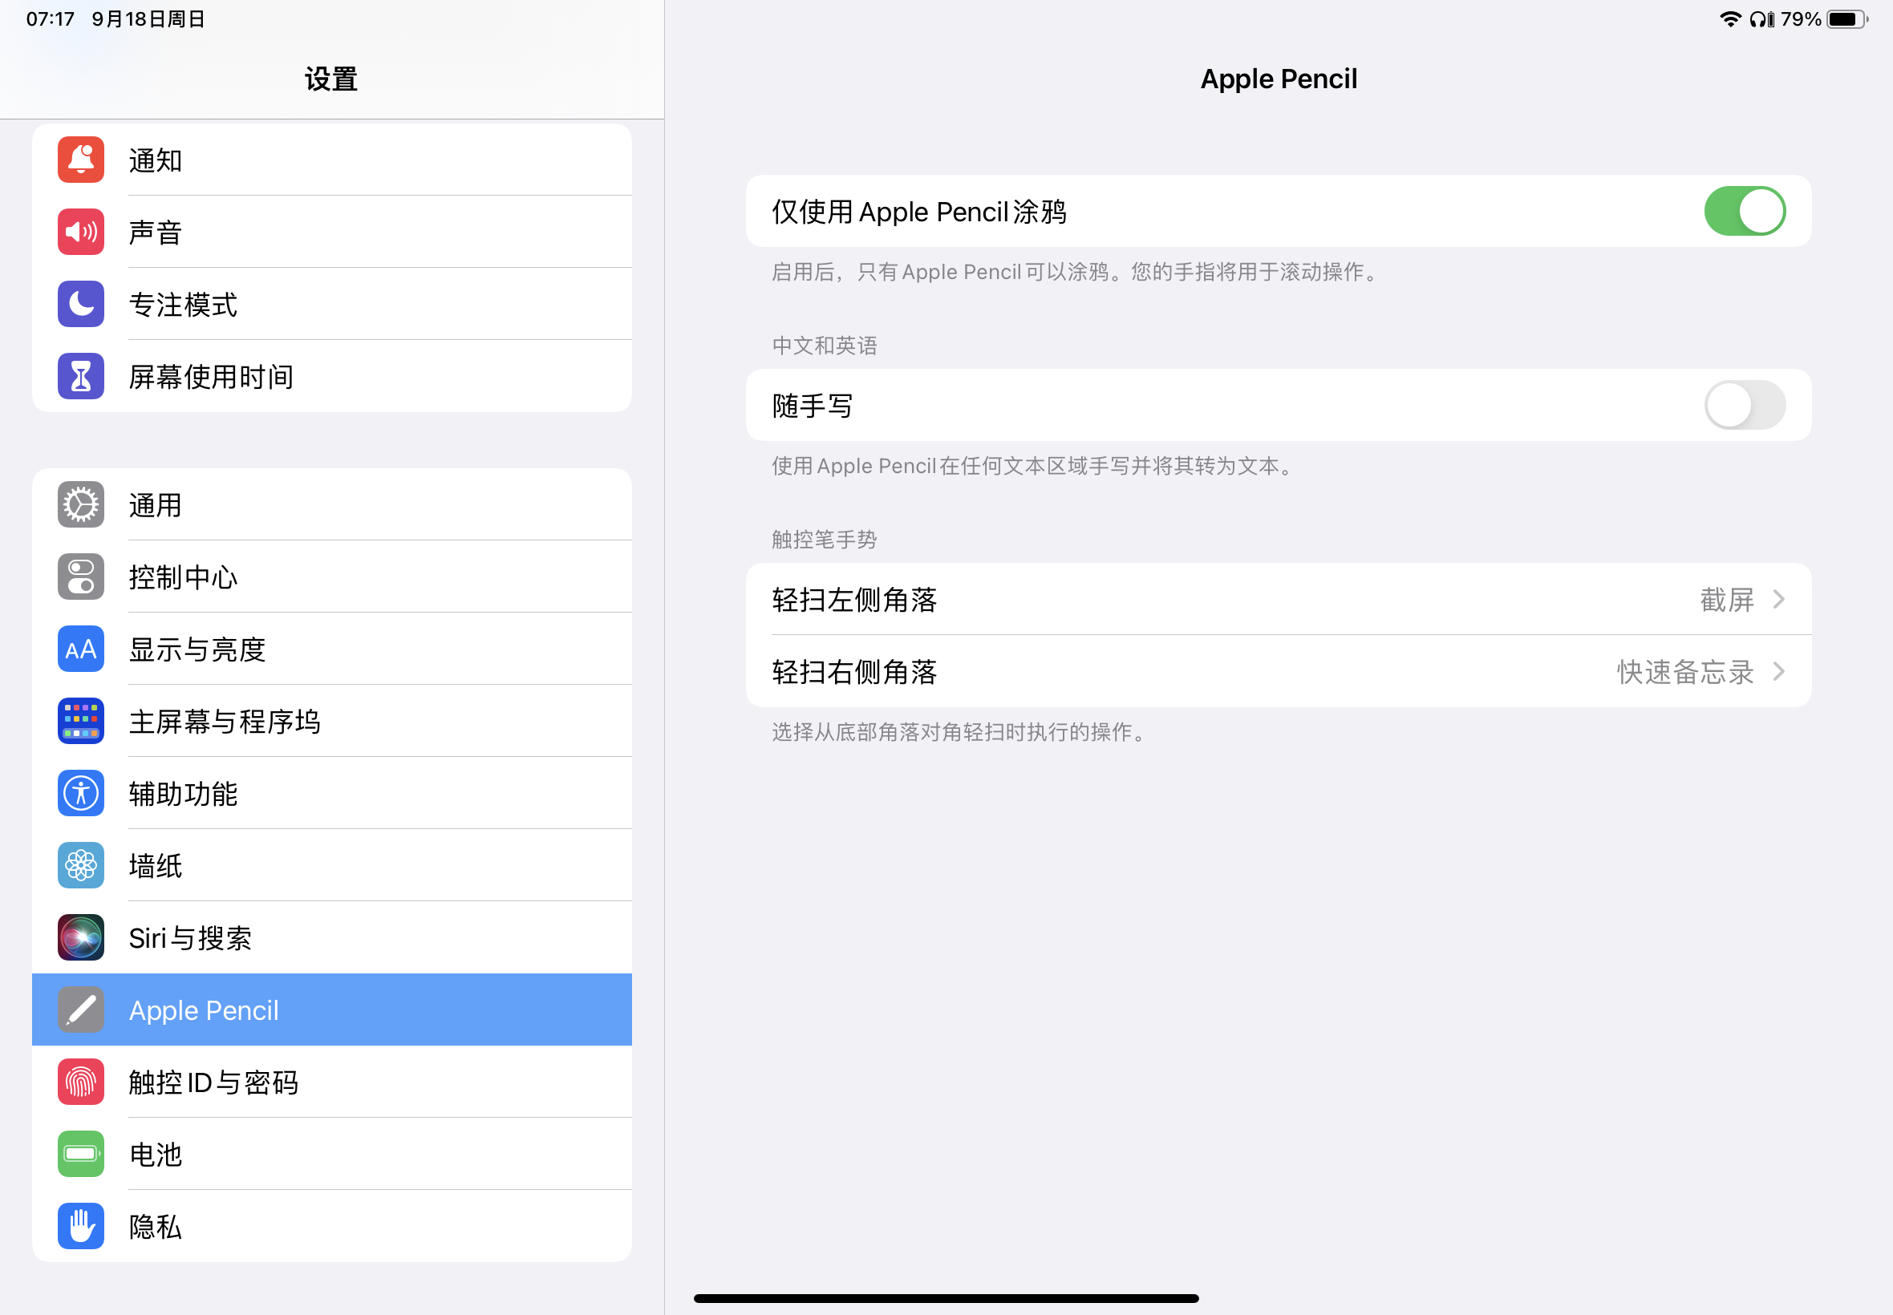The width and height of the screenshot is (1893, 1315).
Task: Enable the Scribble (随手写) switch
Action: (x=1744, y=406)
